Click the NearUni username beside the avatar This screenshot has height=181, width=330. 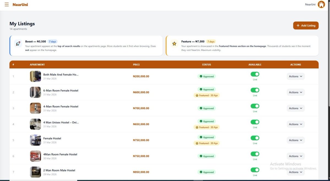click(310, 4)
